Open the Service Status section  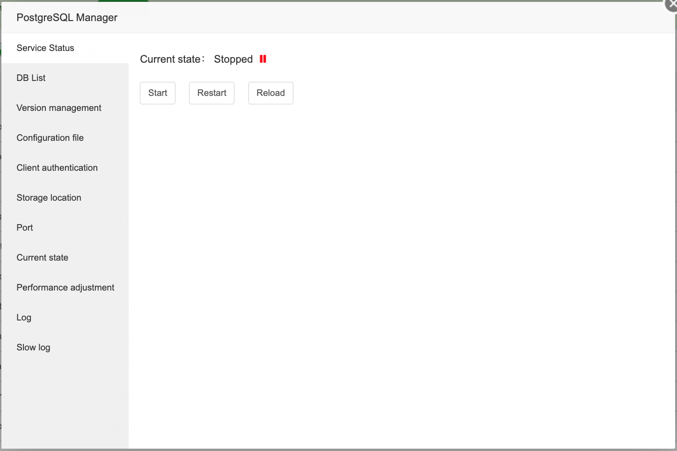[x=45, y=48]
